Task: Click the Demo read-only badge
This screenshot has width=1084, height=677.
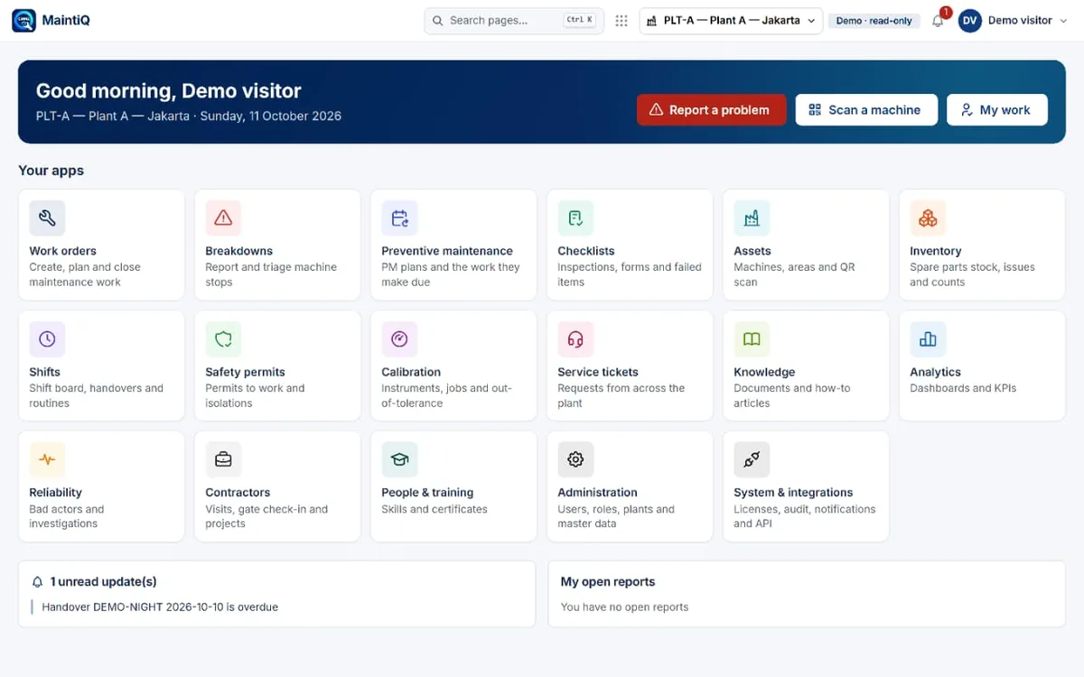Action: pyautogui.click(x=874, y=21)
